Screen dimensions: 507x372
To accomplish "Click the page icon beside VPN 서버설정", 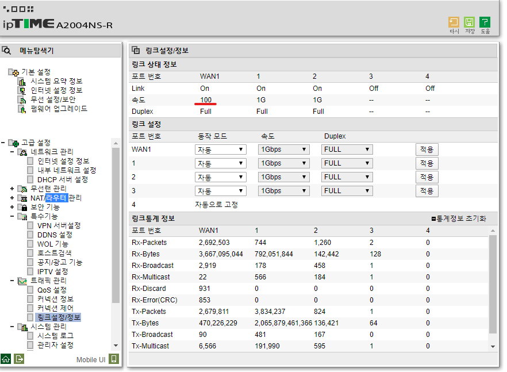I will [x=30, y=225].
